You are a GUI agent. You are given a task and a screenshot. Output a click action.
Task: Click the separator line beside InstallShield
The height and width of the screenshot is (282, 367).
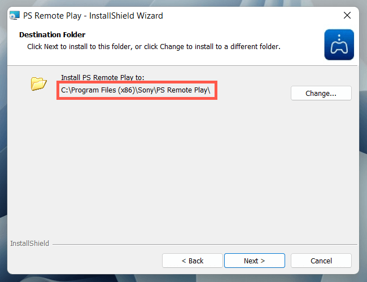tap(203, 244)
